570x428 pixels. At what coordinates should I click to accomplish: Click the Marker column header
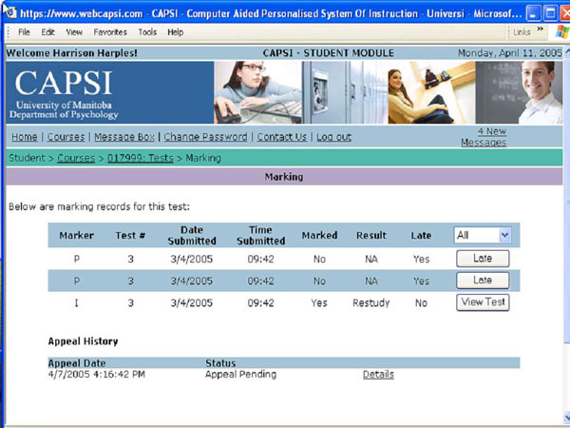[77, 236]
